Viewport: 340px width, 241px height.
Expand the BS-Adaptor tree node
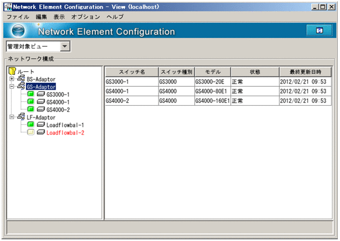12,80
